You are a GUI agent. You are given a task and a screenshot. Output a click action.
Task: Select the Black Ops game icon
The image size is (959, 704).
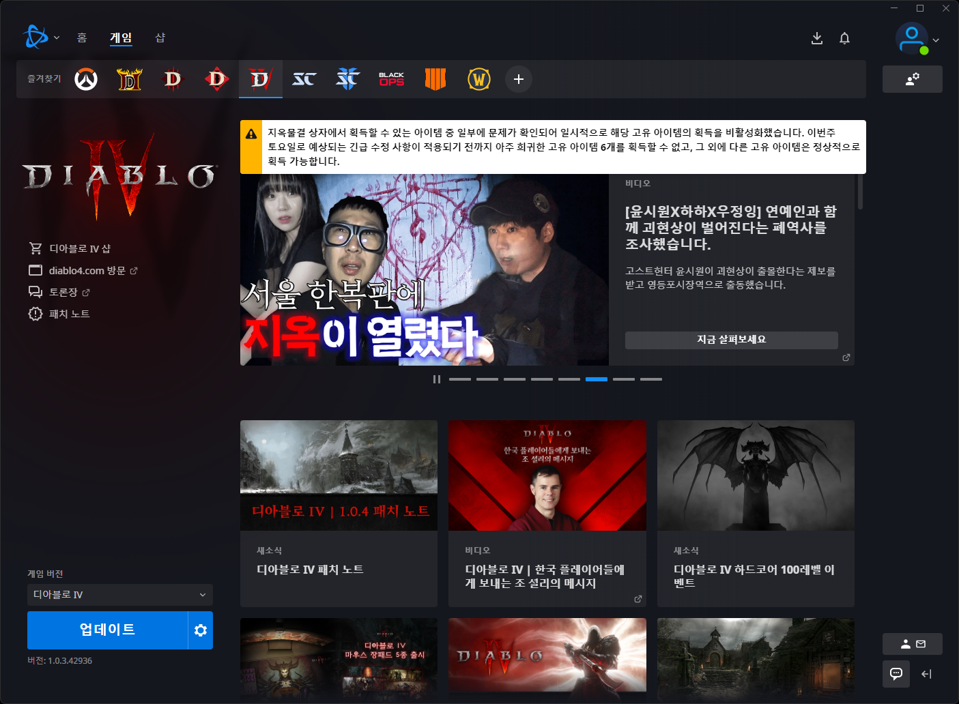coord(392,79)
